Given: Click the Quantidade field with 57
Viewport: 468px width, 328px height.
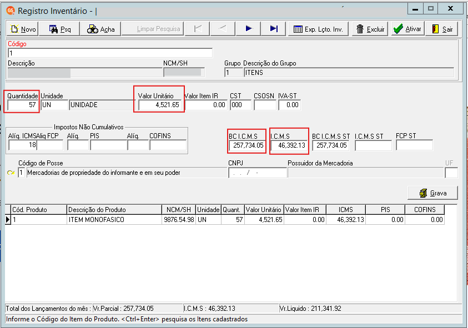Looking at the screenshot, I should coord(22,105).
